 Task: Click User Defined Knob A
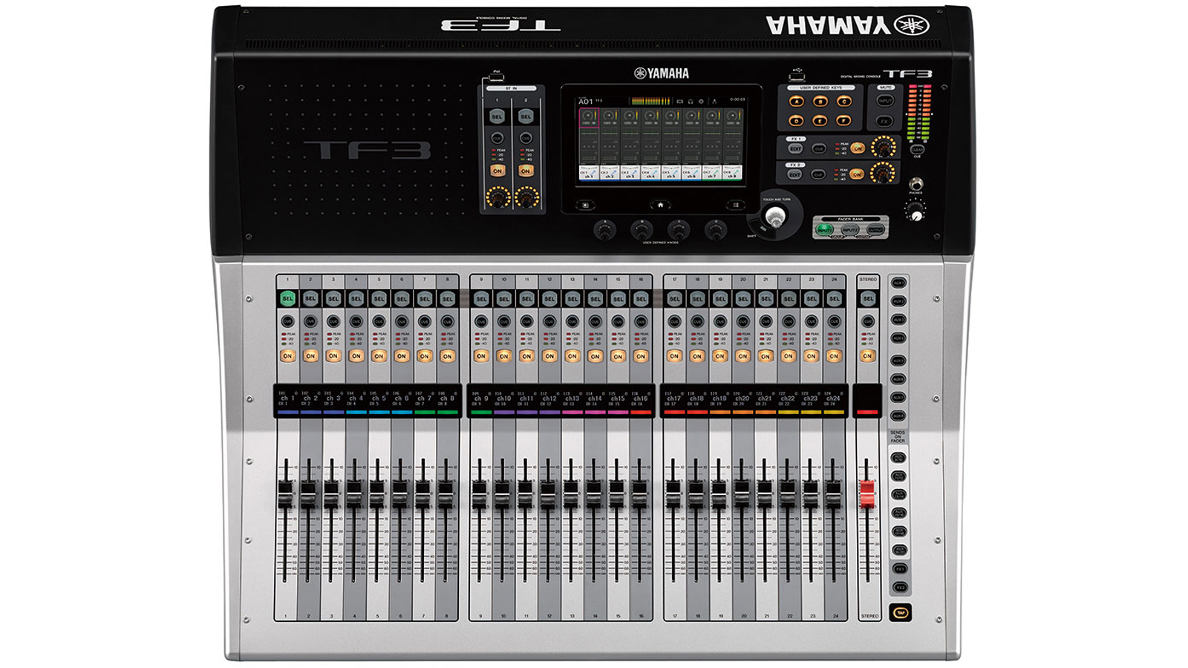(605, 230)
